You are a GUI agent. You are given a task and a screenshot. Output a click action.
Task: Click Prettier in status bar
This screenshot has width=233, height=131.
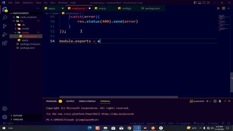pos(213,123)
